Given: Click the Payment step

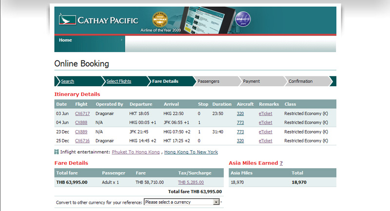Looking at the screenshot, I should click(x=251, y=81).
